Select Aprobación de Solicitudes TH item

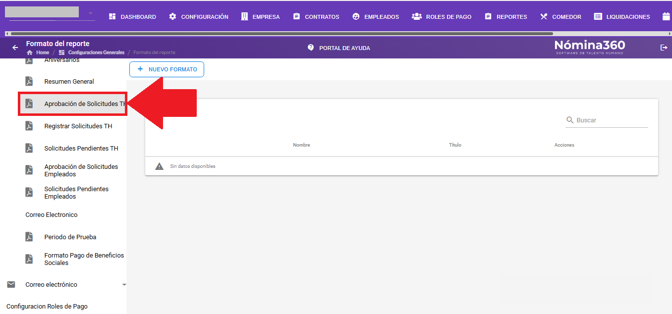click(x=72, y=104)
